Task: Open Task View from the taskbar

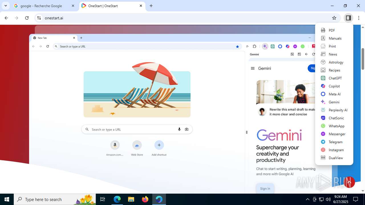Action: point(103,199)
